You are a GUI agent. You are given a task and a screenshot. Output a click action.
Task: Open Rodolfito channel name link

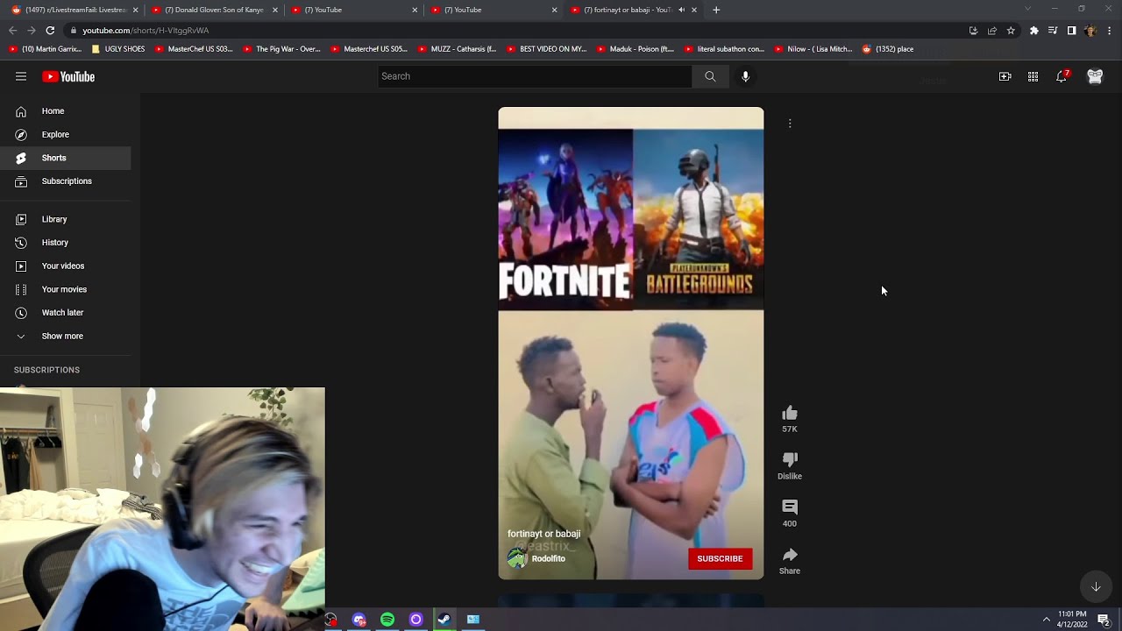click(549, 558)
